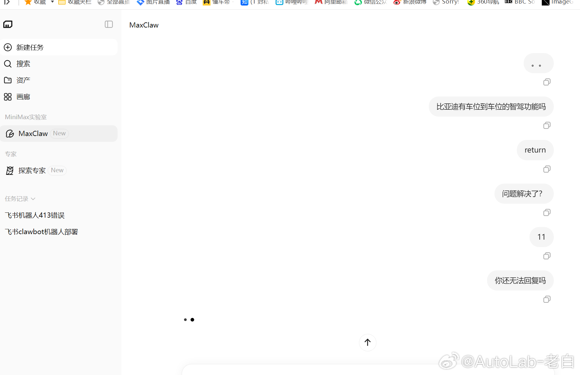The image size is (580, 375).
Task: Open the BBC bookmark
Action: (520, 2)
